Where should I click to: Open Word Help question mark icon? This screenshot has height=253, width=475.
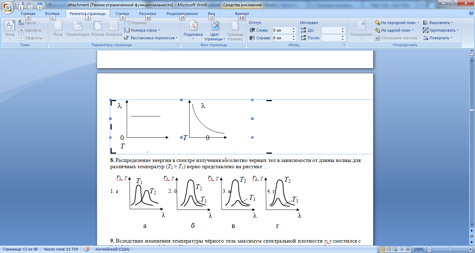point(471,13)
